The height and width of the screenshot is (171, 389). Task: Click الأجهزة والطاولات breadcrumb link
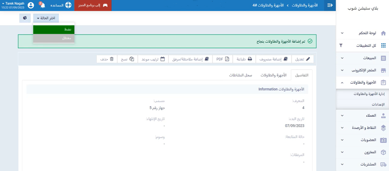coord(305,5)
